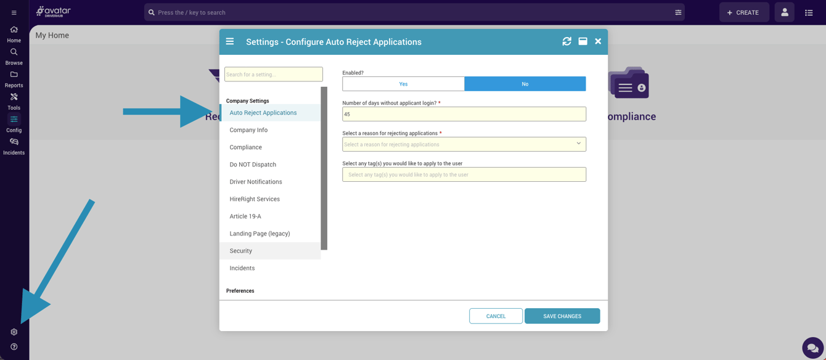Toggle the settings dialog menu icon
Viewport: 826px width, 360px height.
click(x=230, y=41)
